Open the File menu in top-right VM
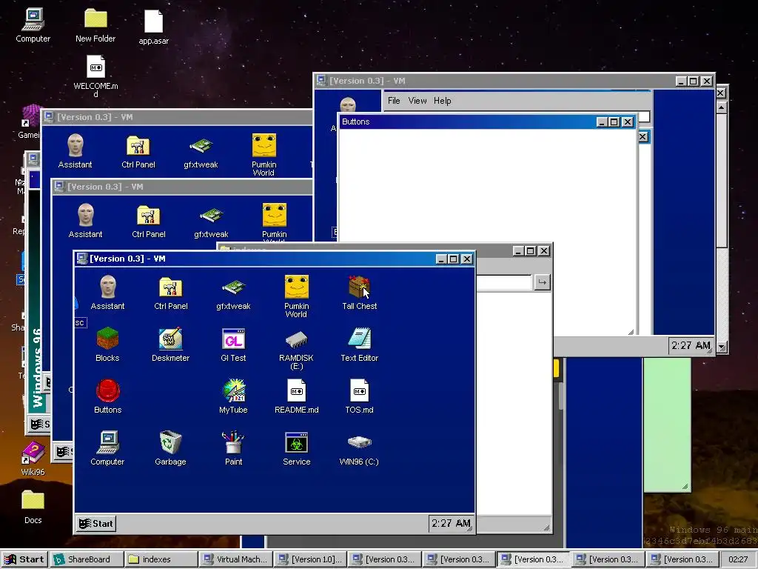758x569 pixels. [x=394, y=101]
